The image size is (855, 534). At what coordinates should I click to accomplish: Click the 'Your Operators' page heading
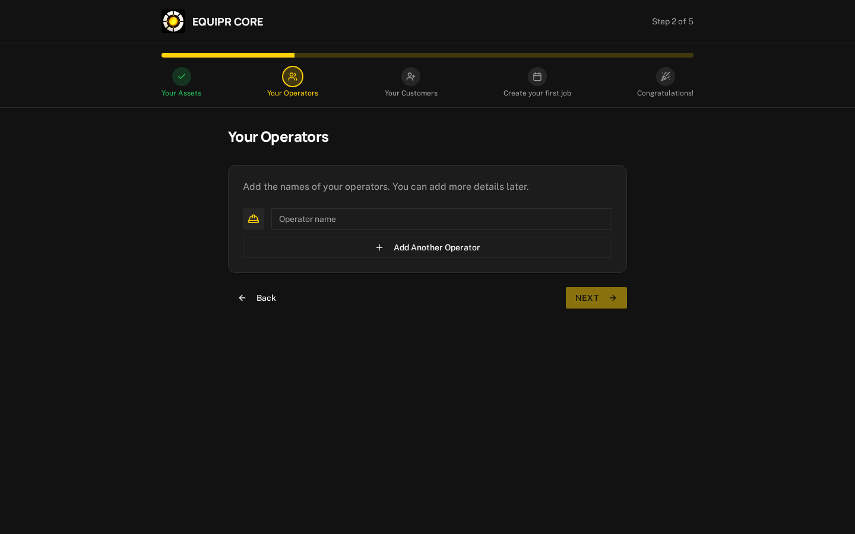pyautogui.click(x=278, y=136)
